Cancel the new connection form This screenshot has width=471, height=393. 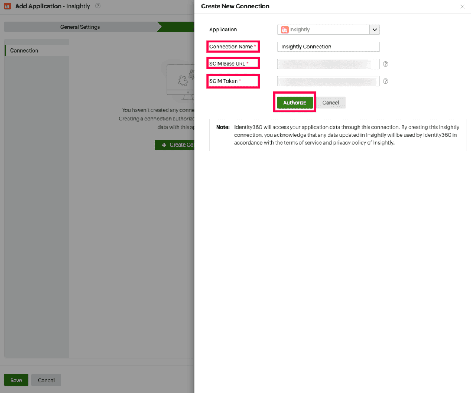331,103
